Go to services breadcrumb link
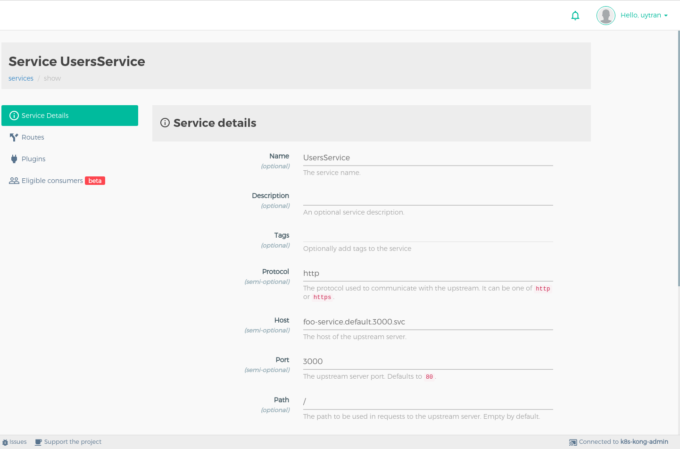Image resolution: width=680 pixels, height=449 pixels. tap(21, 78)
